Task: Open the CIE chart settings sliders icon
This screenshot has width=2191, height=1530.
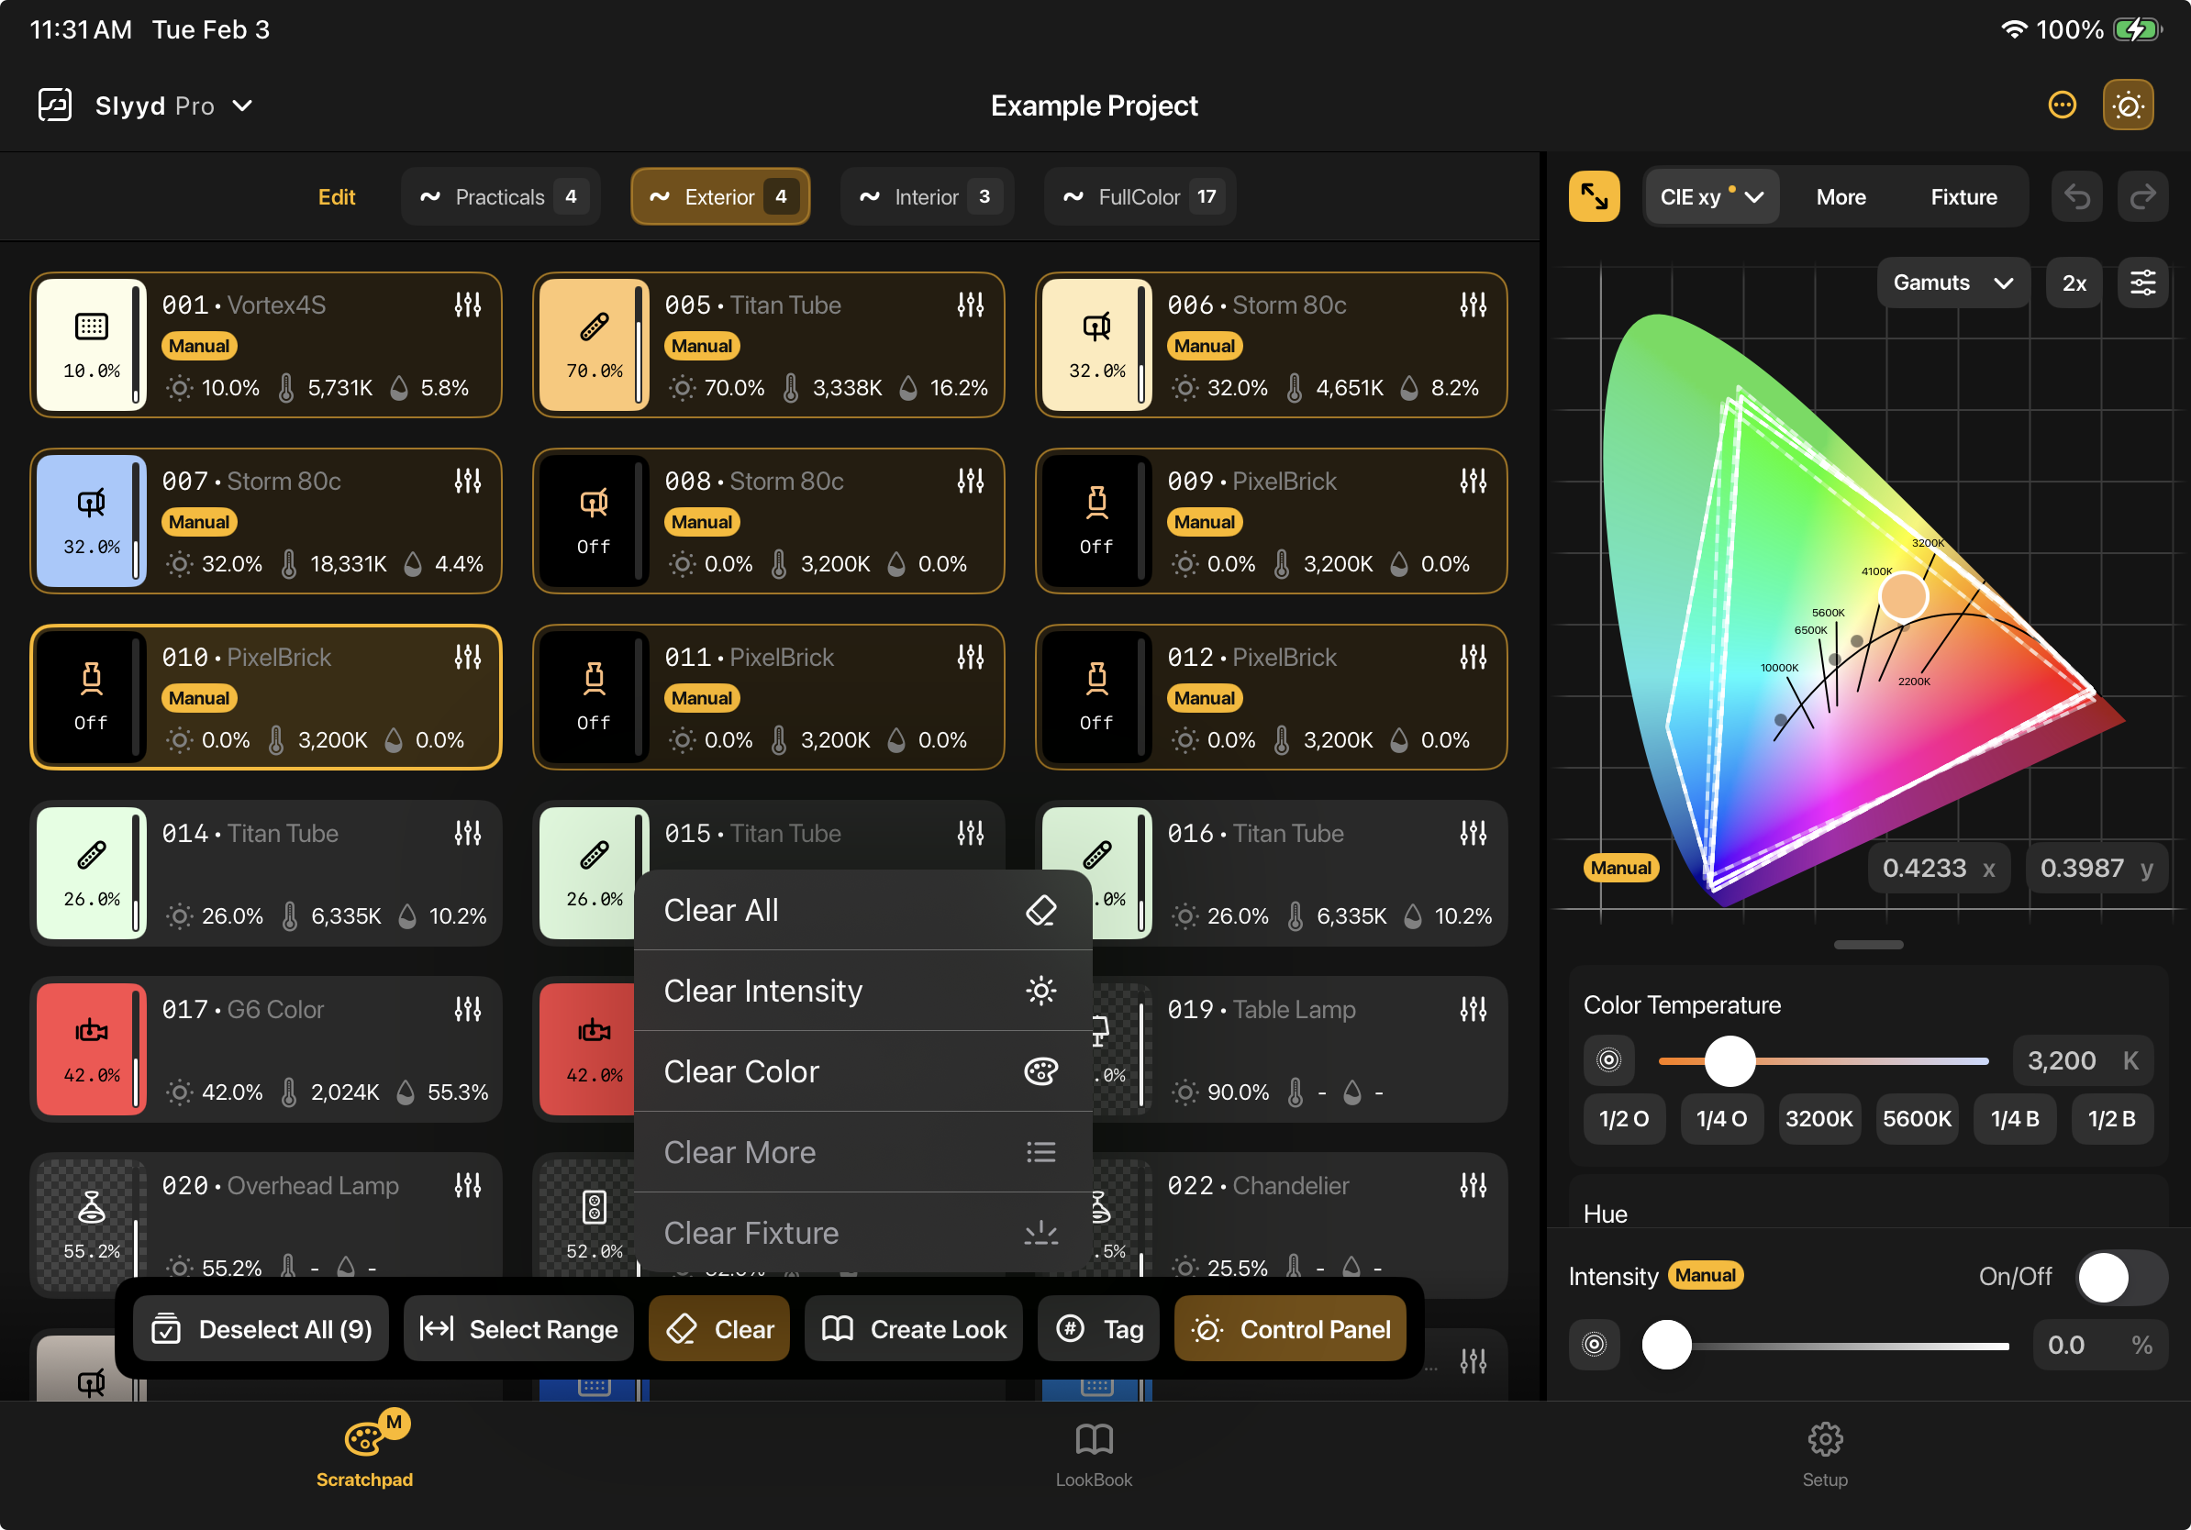Action: point(2142,283)
